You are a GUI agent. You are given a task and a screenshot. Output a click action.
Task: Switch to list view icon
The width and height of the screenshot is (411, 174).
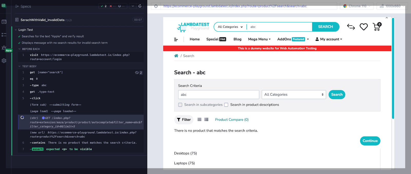tap(207, 120)
